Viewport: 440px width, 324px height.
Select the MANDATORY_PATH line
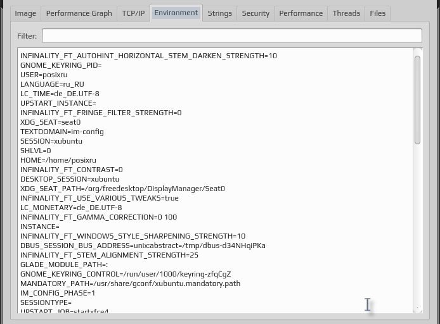click(x=131, y=283)
